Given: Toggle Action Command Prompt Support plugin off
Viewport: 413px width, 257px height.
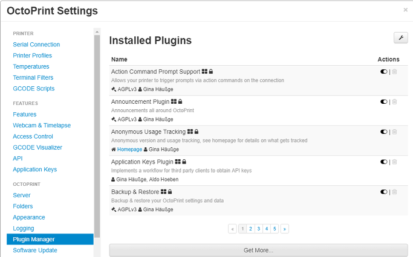Looking at the screenshot, I should pyautogui.click(x=384, y=71).
